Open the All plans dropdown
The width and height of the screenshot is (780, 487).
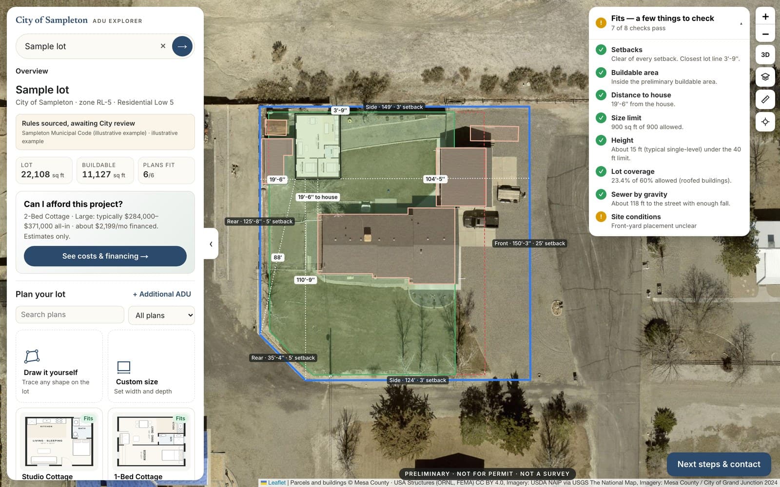tap(162, 315)
